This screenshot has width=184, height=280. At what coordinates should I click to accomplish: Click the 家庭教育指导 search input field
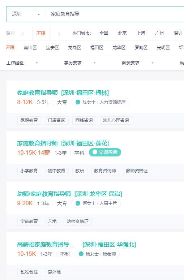(114, 14)
